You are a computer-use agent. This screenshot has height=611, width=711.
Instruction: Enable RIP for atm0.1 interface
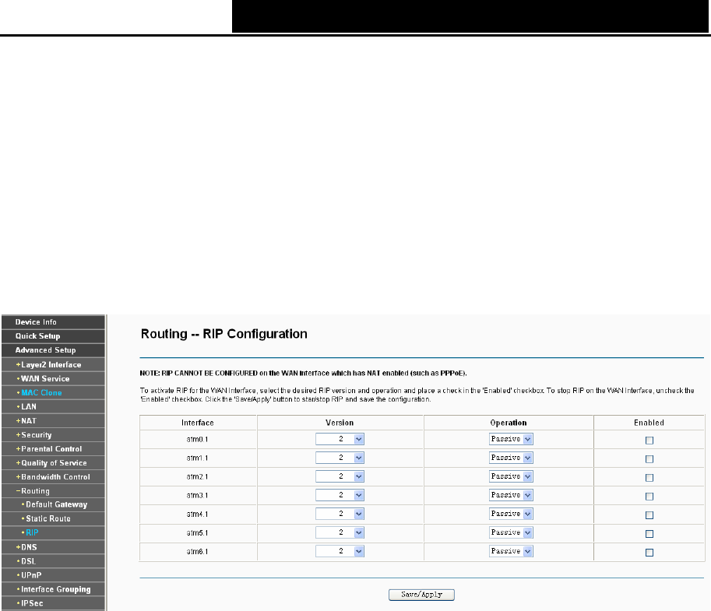coord(649,440)
